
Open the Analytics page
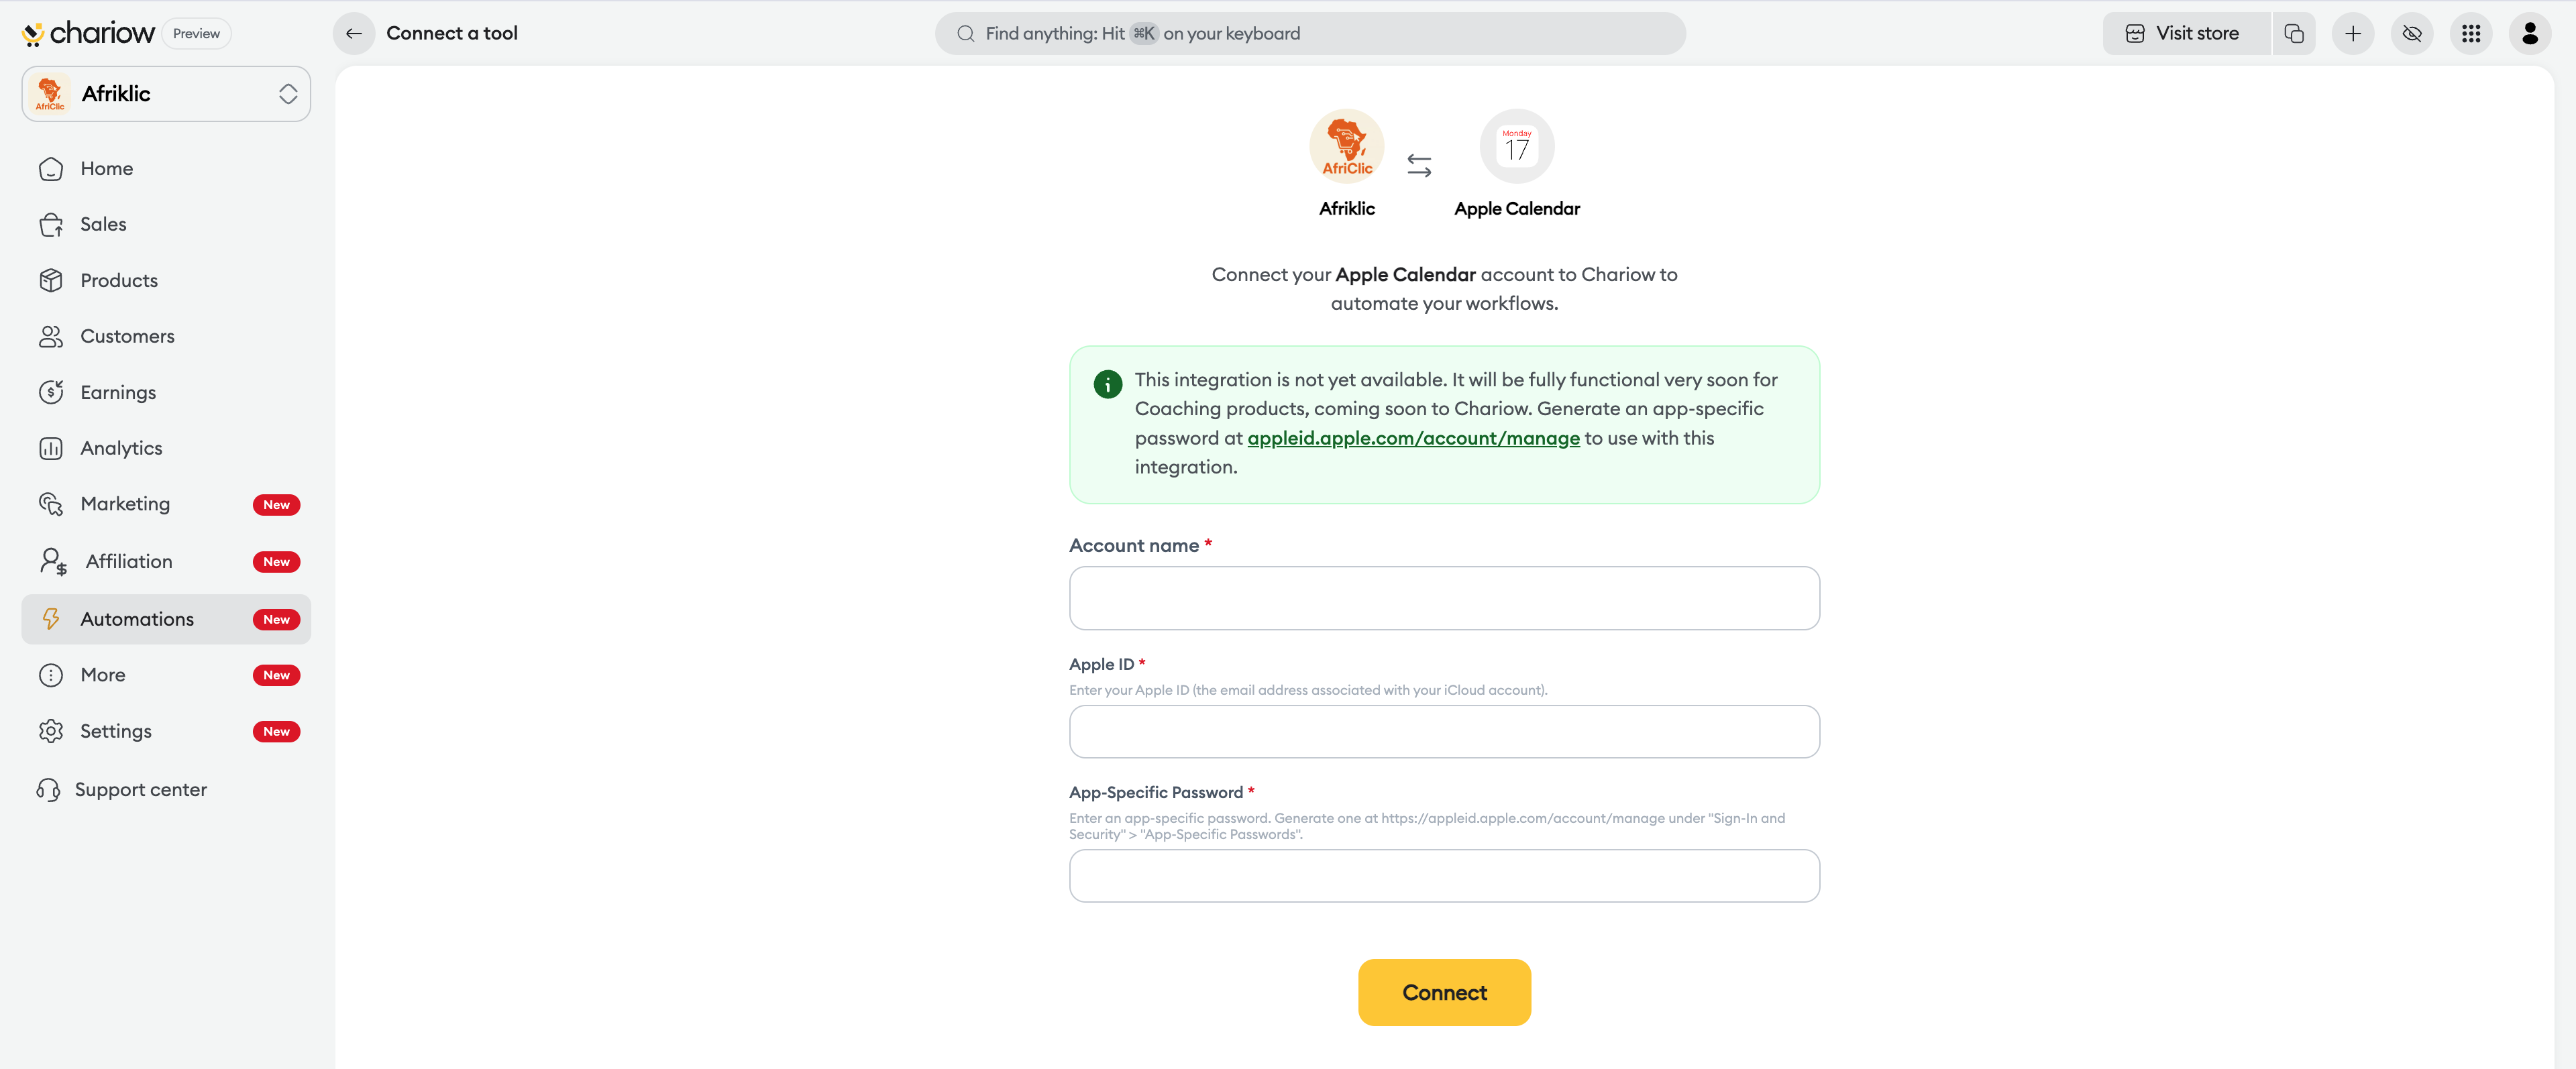click(121, 448)
